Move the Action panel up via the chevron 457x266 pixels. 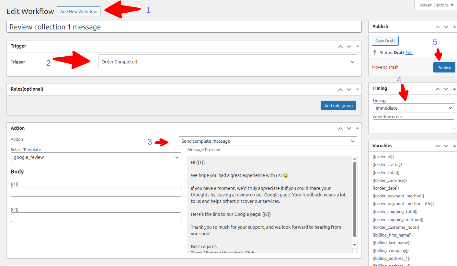(x=340, y=128)
